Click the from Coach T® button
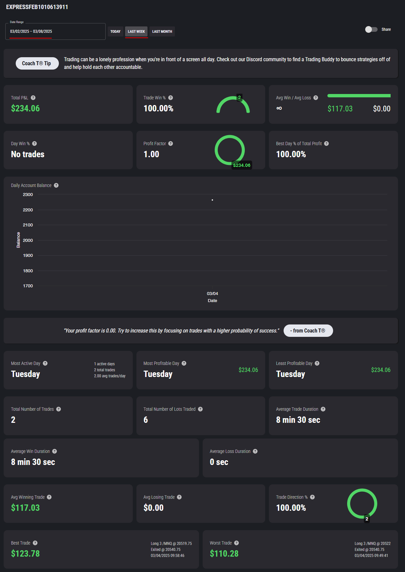This screenshot has height=572, width=405. (308, 330)
